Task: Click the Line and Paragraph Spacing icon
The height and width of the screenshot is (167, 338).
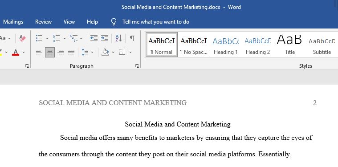Action: (85, 52)
